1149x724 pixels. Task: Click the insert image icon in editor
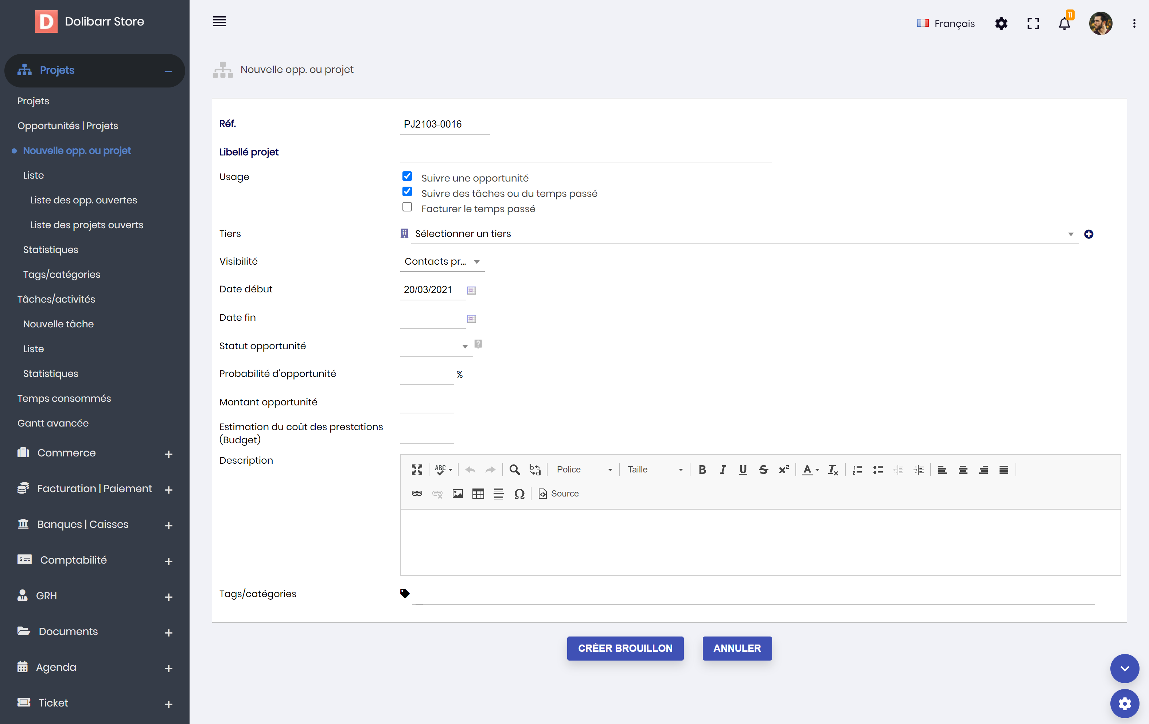coord(457,494)
